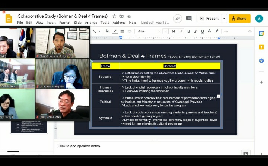Choose the border color pencil icon
268x166 pixels.
pyautogui.click(x=115, y=31)
